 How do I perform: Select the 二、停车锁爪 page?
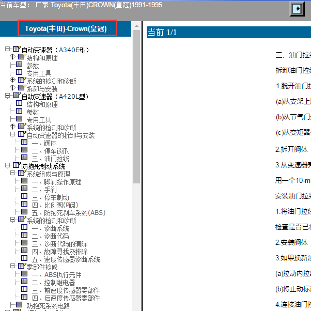pos(50,151)
